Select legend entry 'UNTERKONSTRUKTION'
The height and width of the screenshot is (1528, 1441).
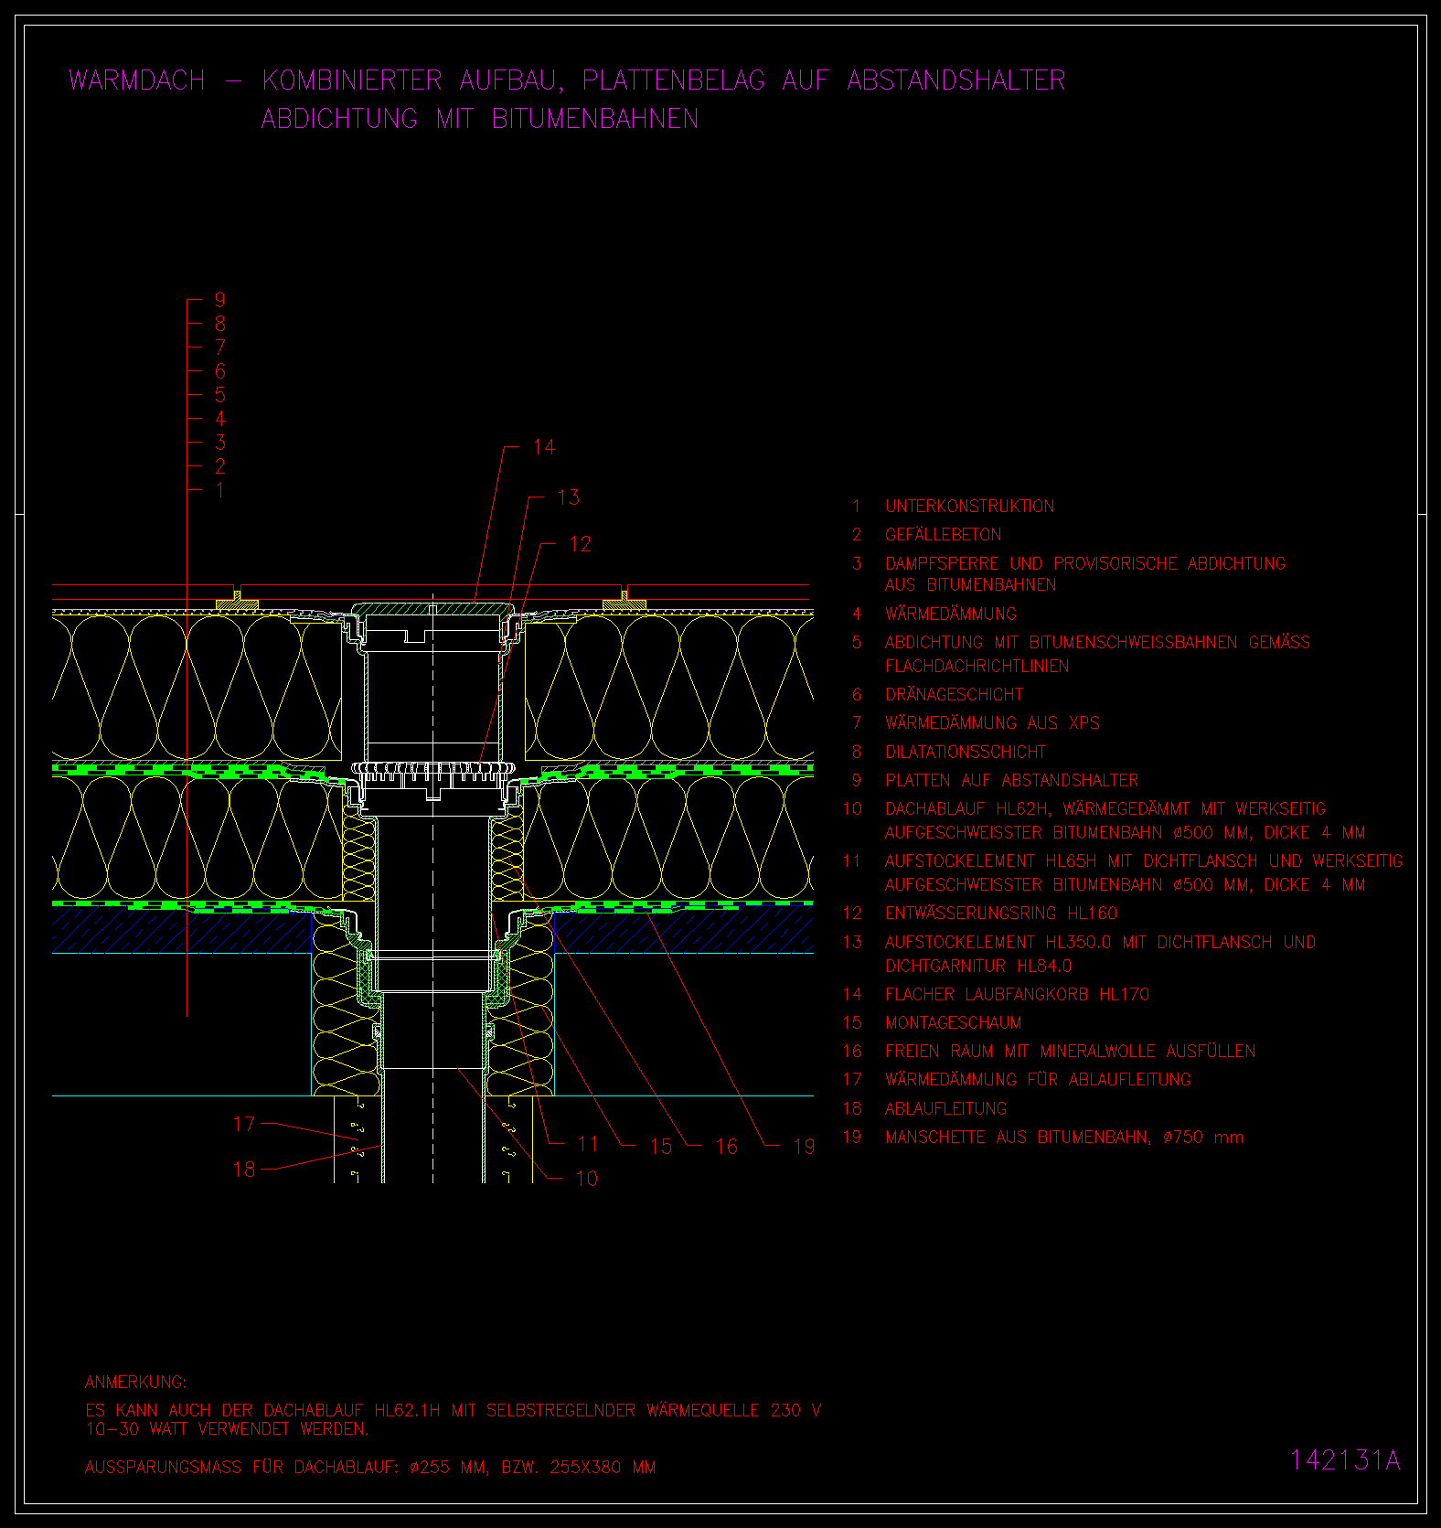[x=969, y=506]
